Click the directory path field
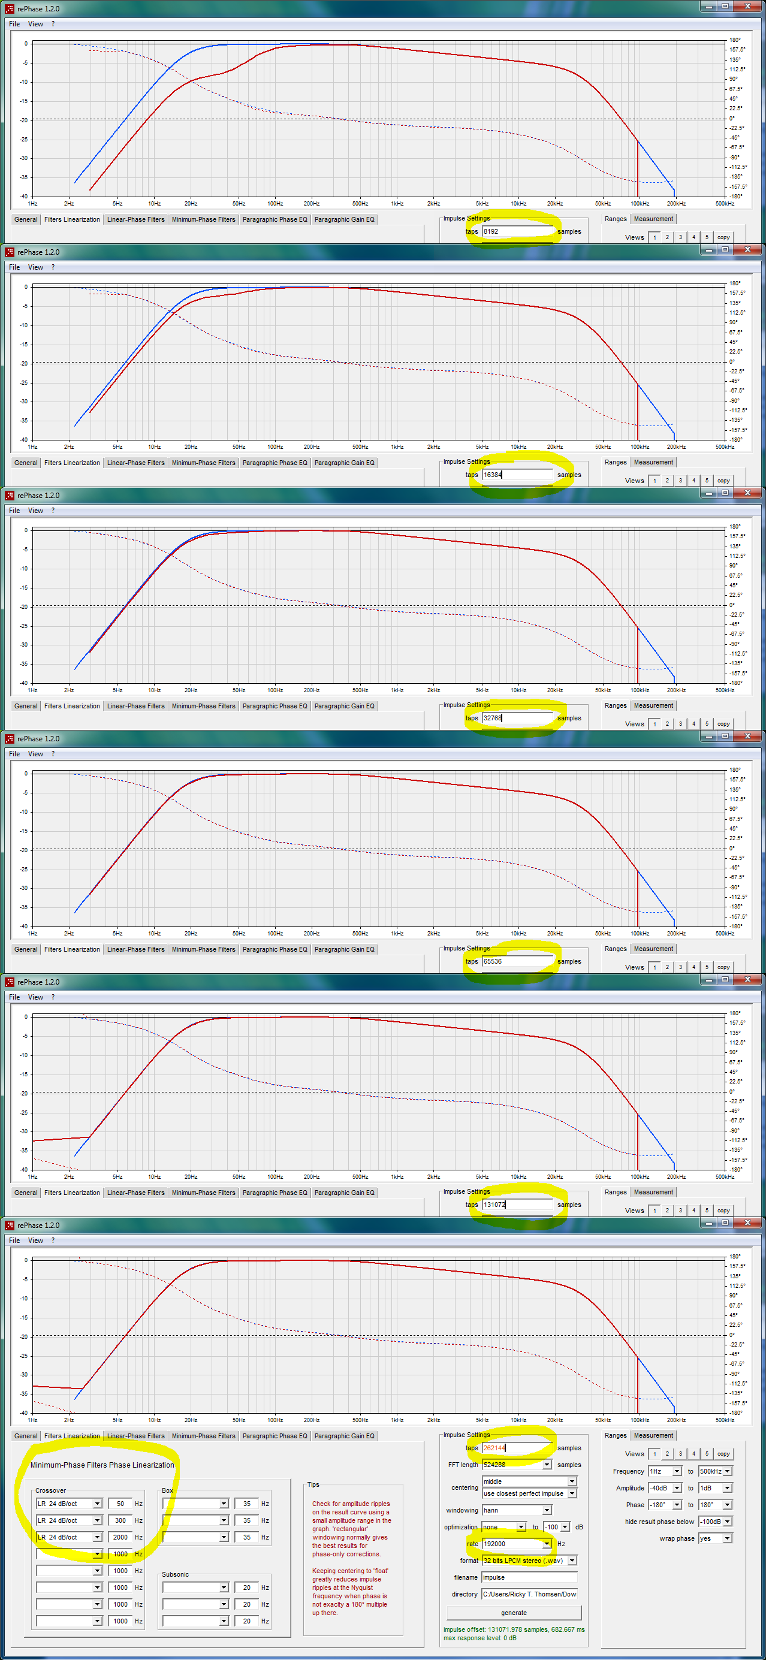The width and height of the screenshot is (766, 1660). pos(529,1593)
